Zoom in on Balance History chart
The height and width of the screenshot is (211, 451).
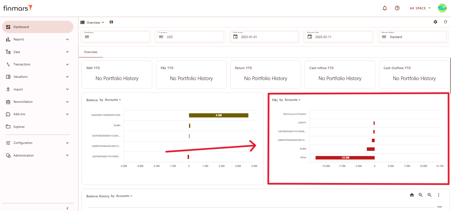[x=421, y=195]
